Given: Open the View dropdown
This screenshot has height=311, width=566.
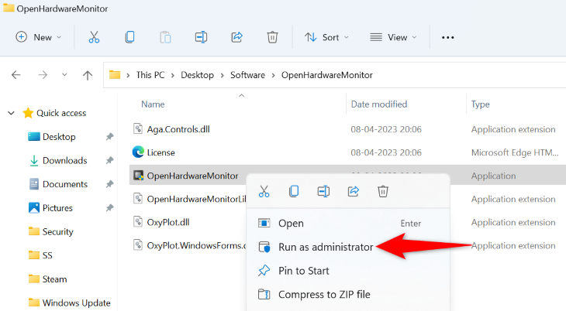Looking at the screenshot, I should point(393,37).
